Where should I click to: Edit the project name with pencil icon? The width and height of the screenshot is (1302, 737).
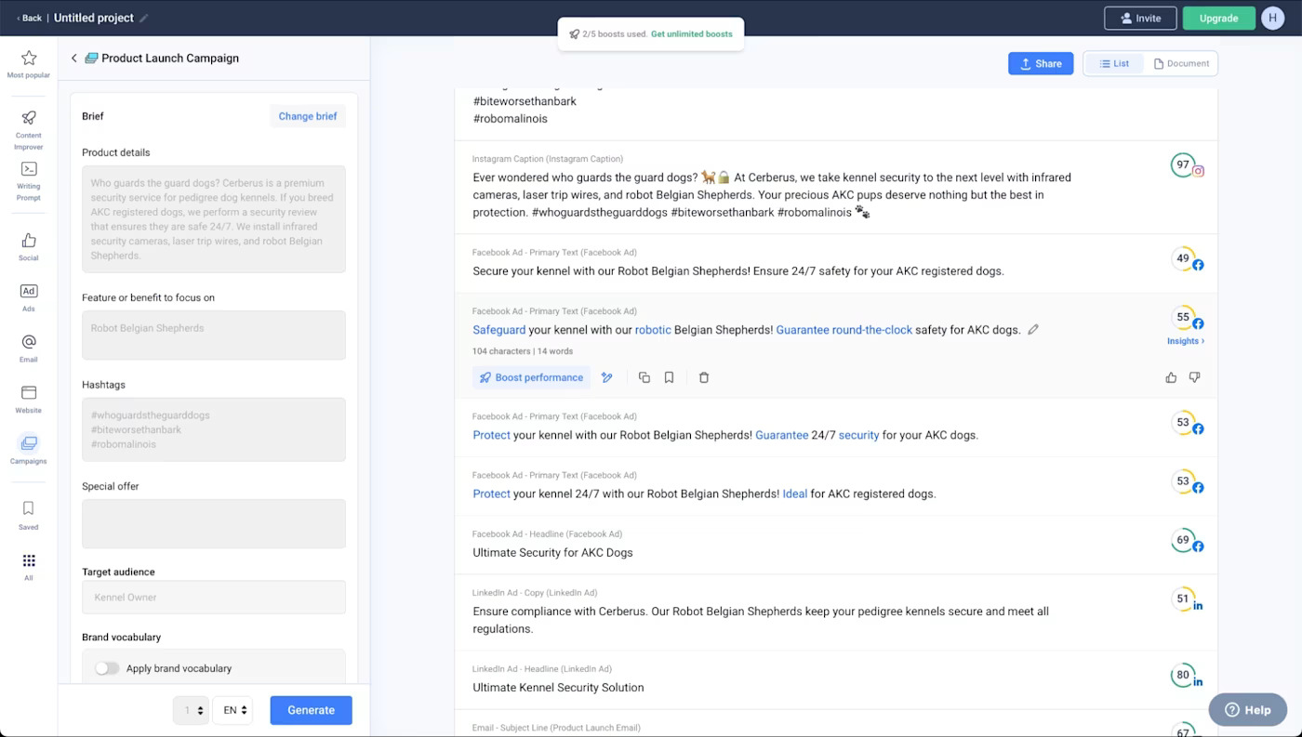[x=144, y=19]
